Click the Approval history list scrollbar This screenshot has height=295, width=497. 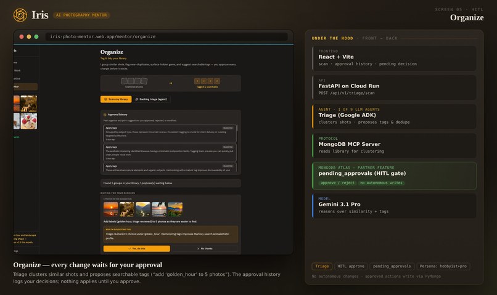tap(237, 128)
